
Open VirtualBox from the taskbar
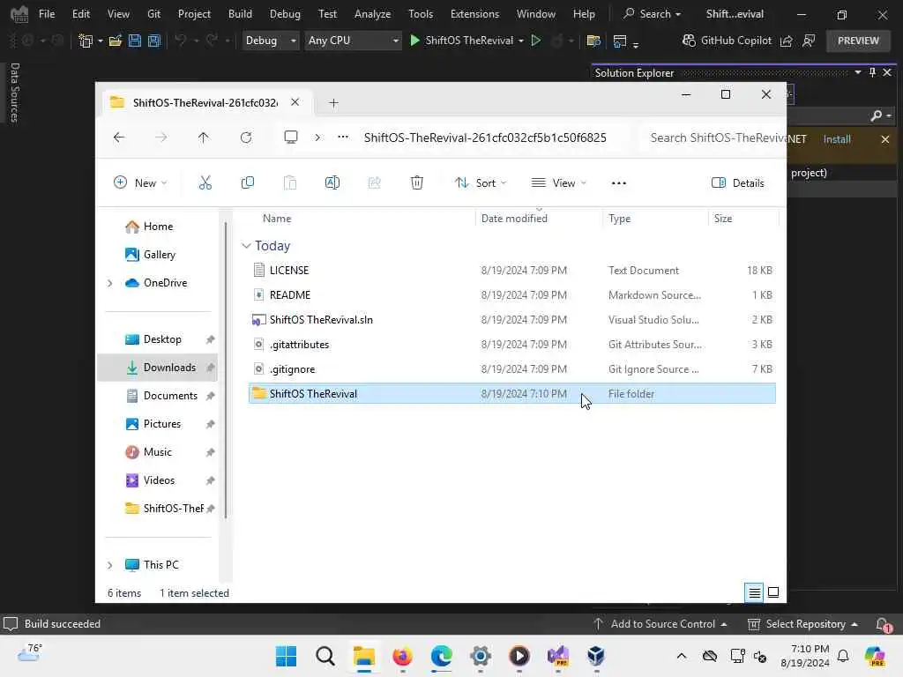coord(596,656)
